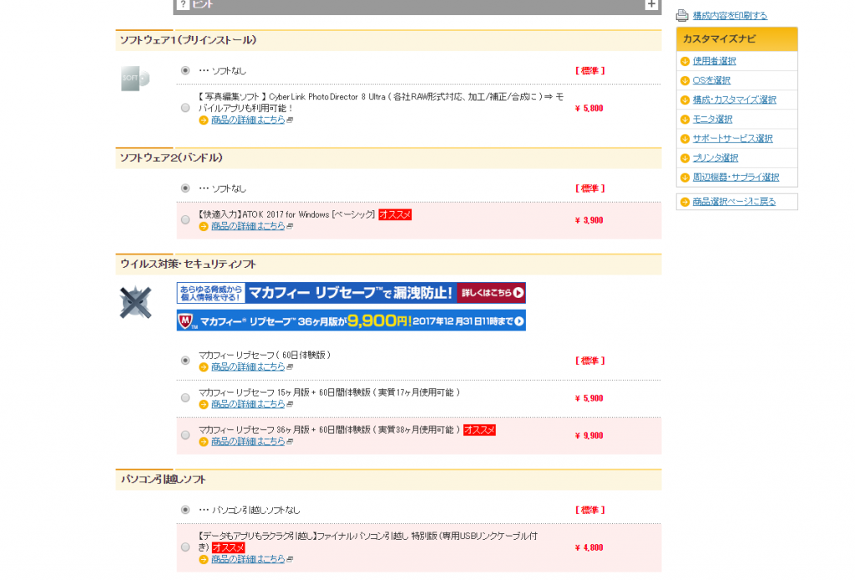Open details link for マカフィー 60日体験版
Image resolution: width=855 pixels, height=580 pixels.
[x=248, y=367]
